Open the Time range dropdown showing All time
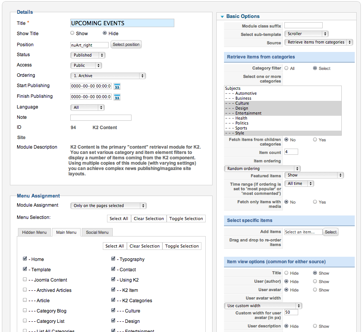The height and width of the screenshot is (332, 362). (x=299, y=184)
